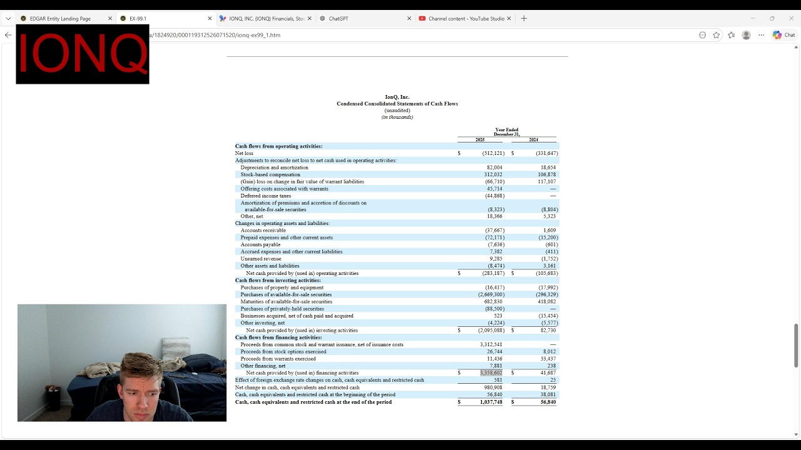Click the 'Condensed Consolidated Statements of Cash Flows' heading
Viewport: 801px width, 450px height.
(397, 104)
